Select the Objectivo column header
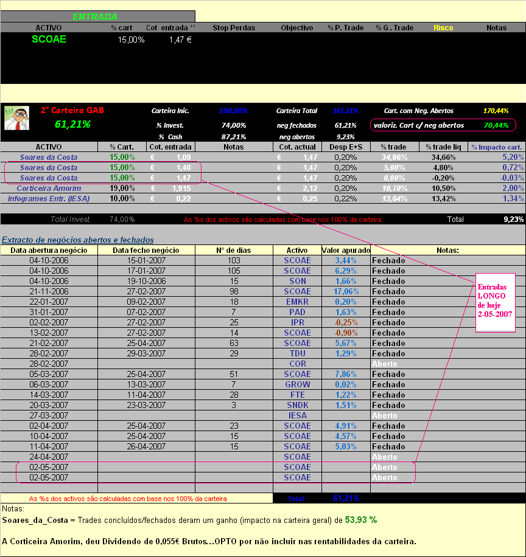 [x=296, y=28]
